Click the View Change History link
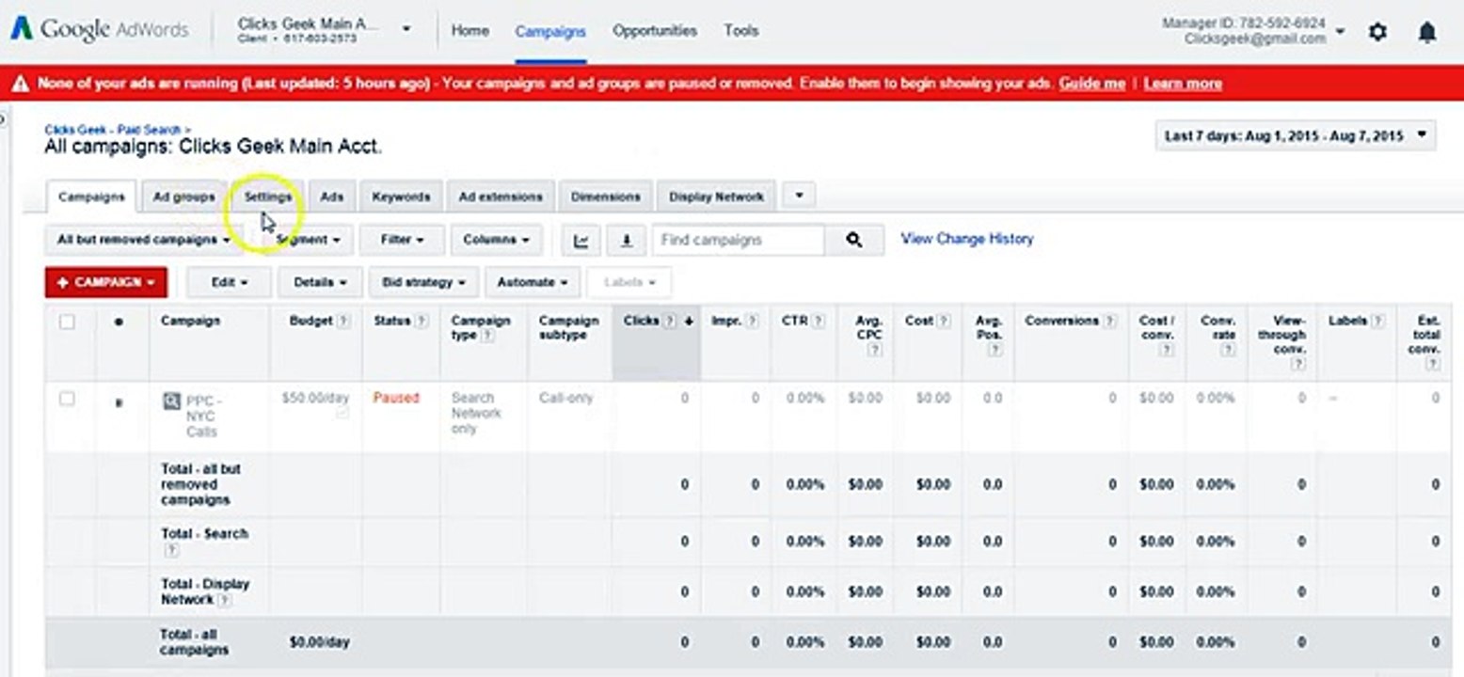Image resolution: width=1464 pixels, height=677 pixels. 967,239
